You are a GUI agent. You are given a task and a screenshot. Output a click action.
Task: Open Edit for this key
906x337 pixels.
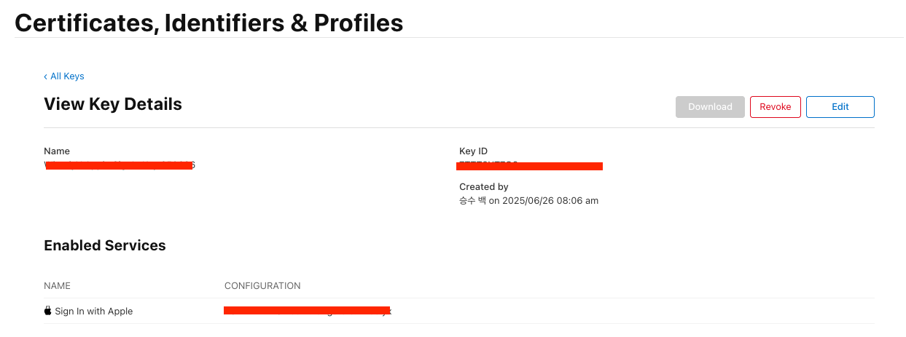coord(840,107)
